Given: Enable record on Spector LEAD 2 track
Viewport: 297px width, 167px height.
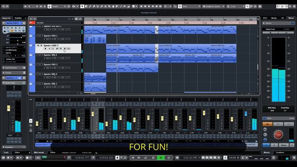Looking at the screenshot, I should pos(45,49).
